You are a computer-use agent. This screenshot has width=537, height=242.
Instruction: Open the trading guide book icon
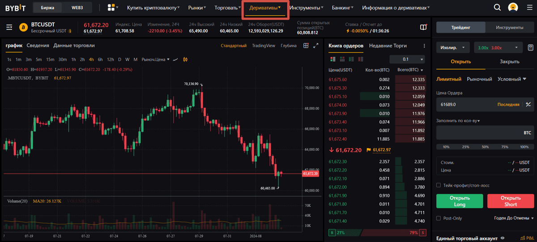[423, 27]
